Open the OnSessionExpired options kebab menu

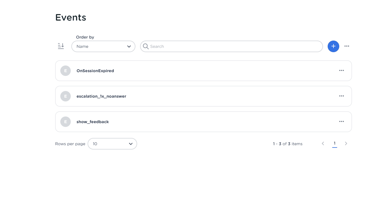click(342, 70)
